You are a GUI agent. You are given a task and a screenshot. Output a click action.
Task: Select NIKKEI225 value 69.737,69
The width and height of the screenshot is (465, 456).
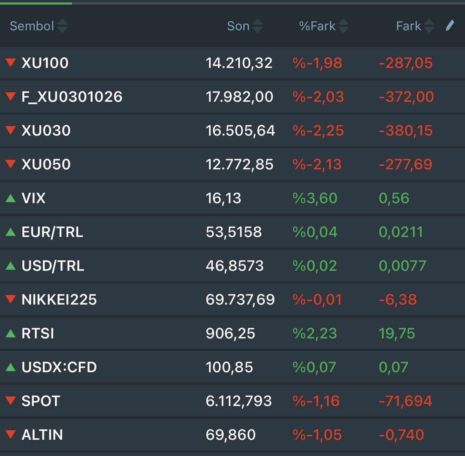tap(240, 299)
